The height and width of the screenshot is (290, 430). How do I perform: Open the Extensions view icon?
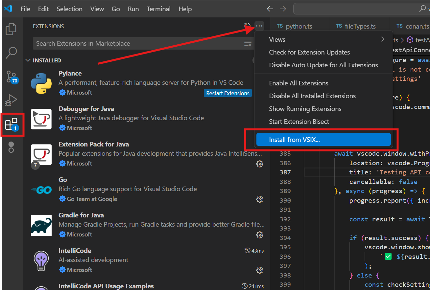pyautogui.click(x=12, y=124)
